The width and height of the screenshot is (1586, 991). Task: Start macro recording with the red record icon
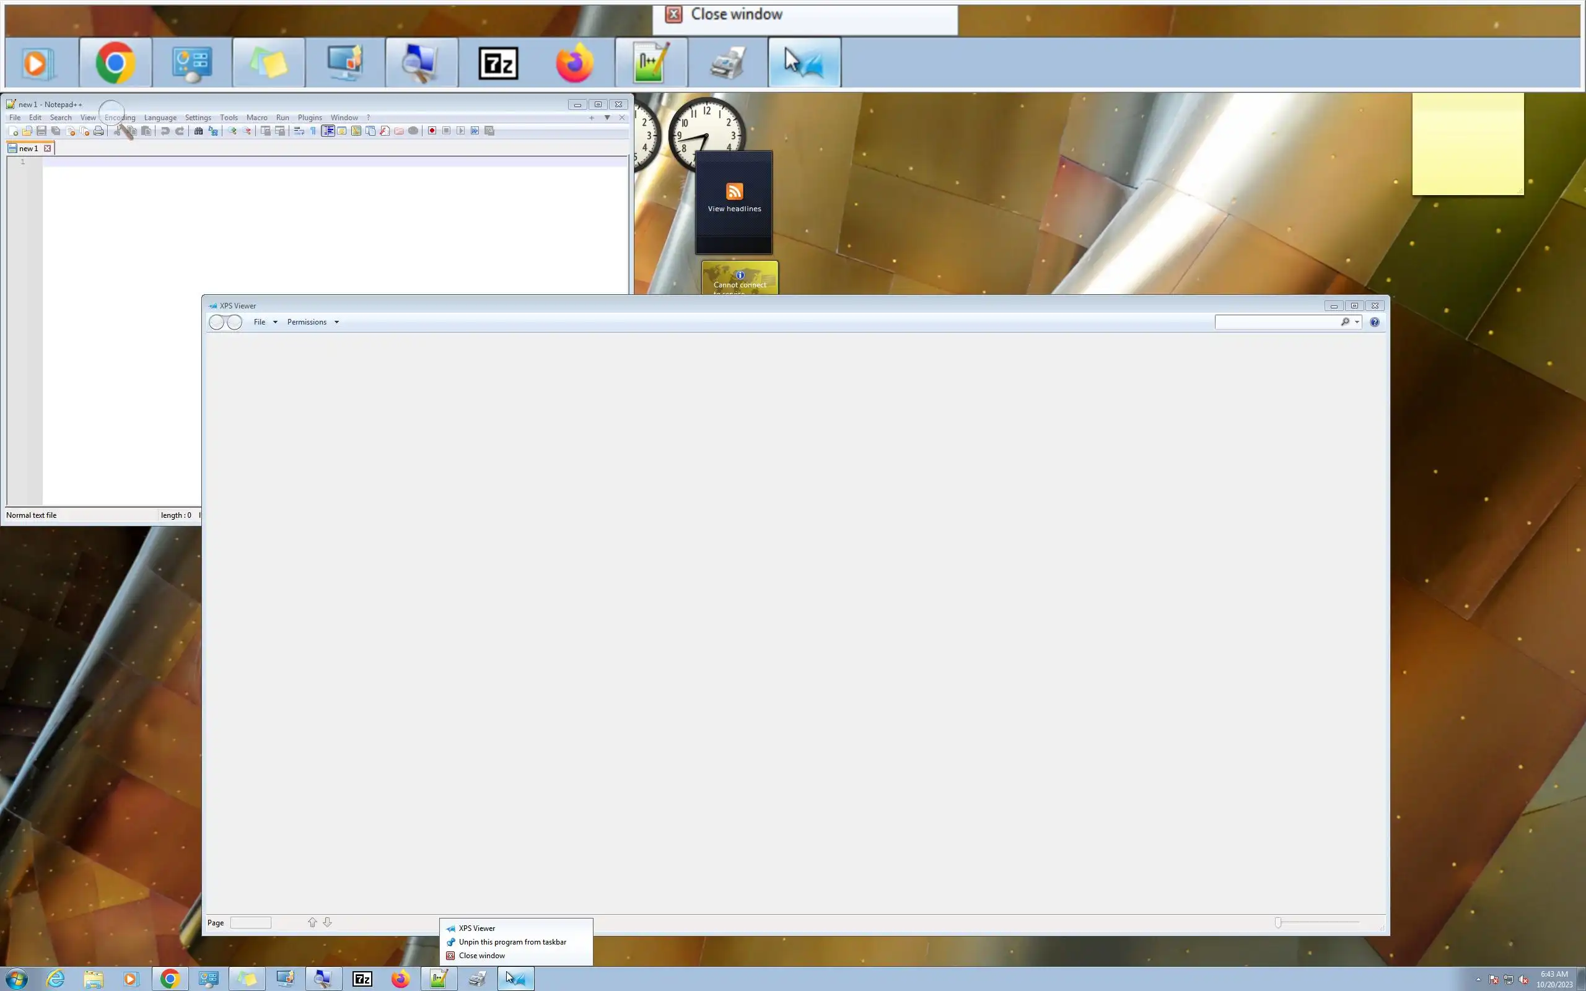pos(432,131)
